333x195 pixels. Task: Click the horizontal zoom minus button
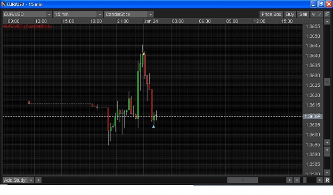pos(297,180)
